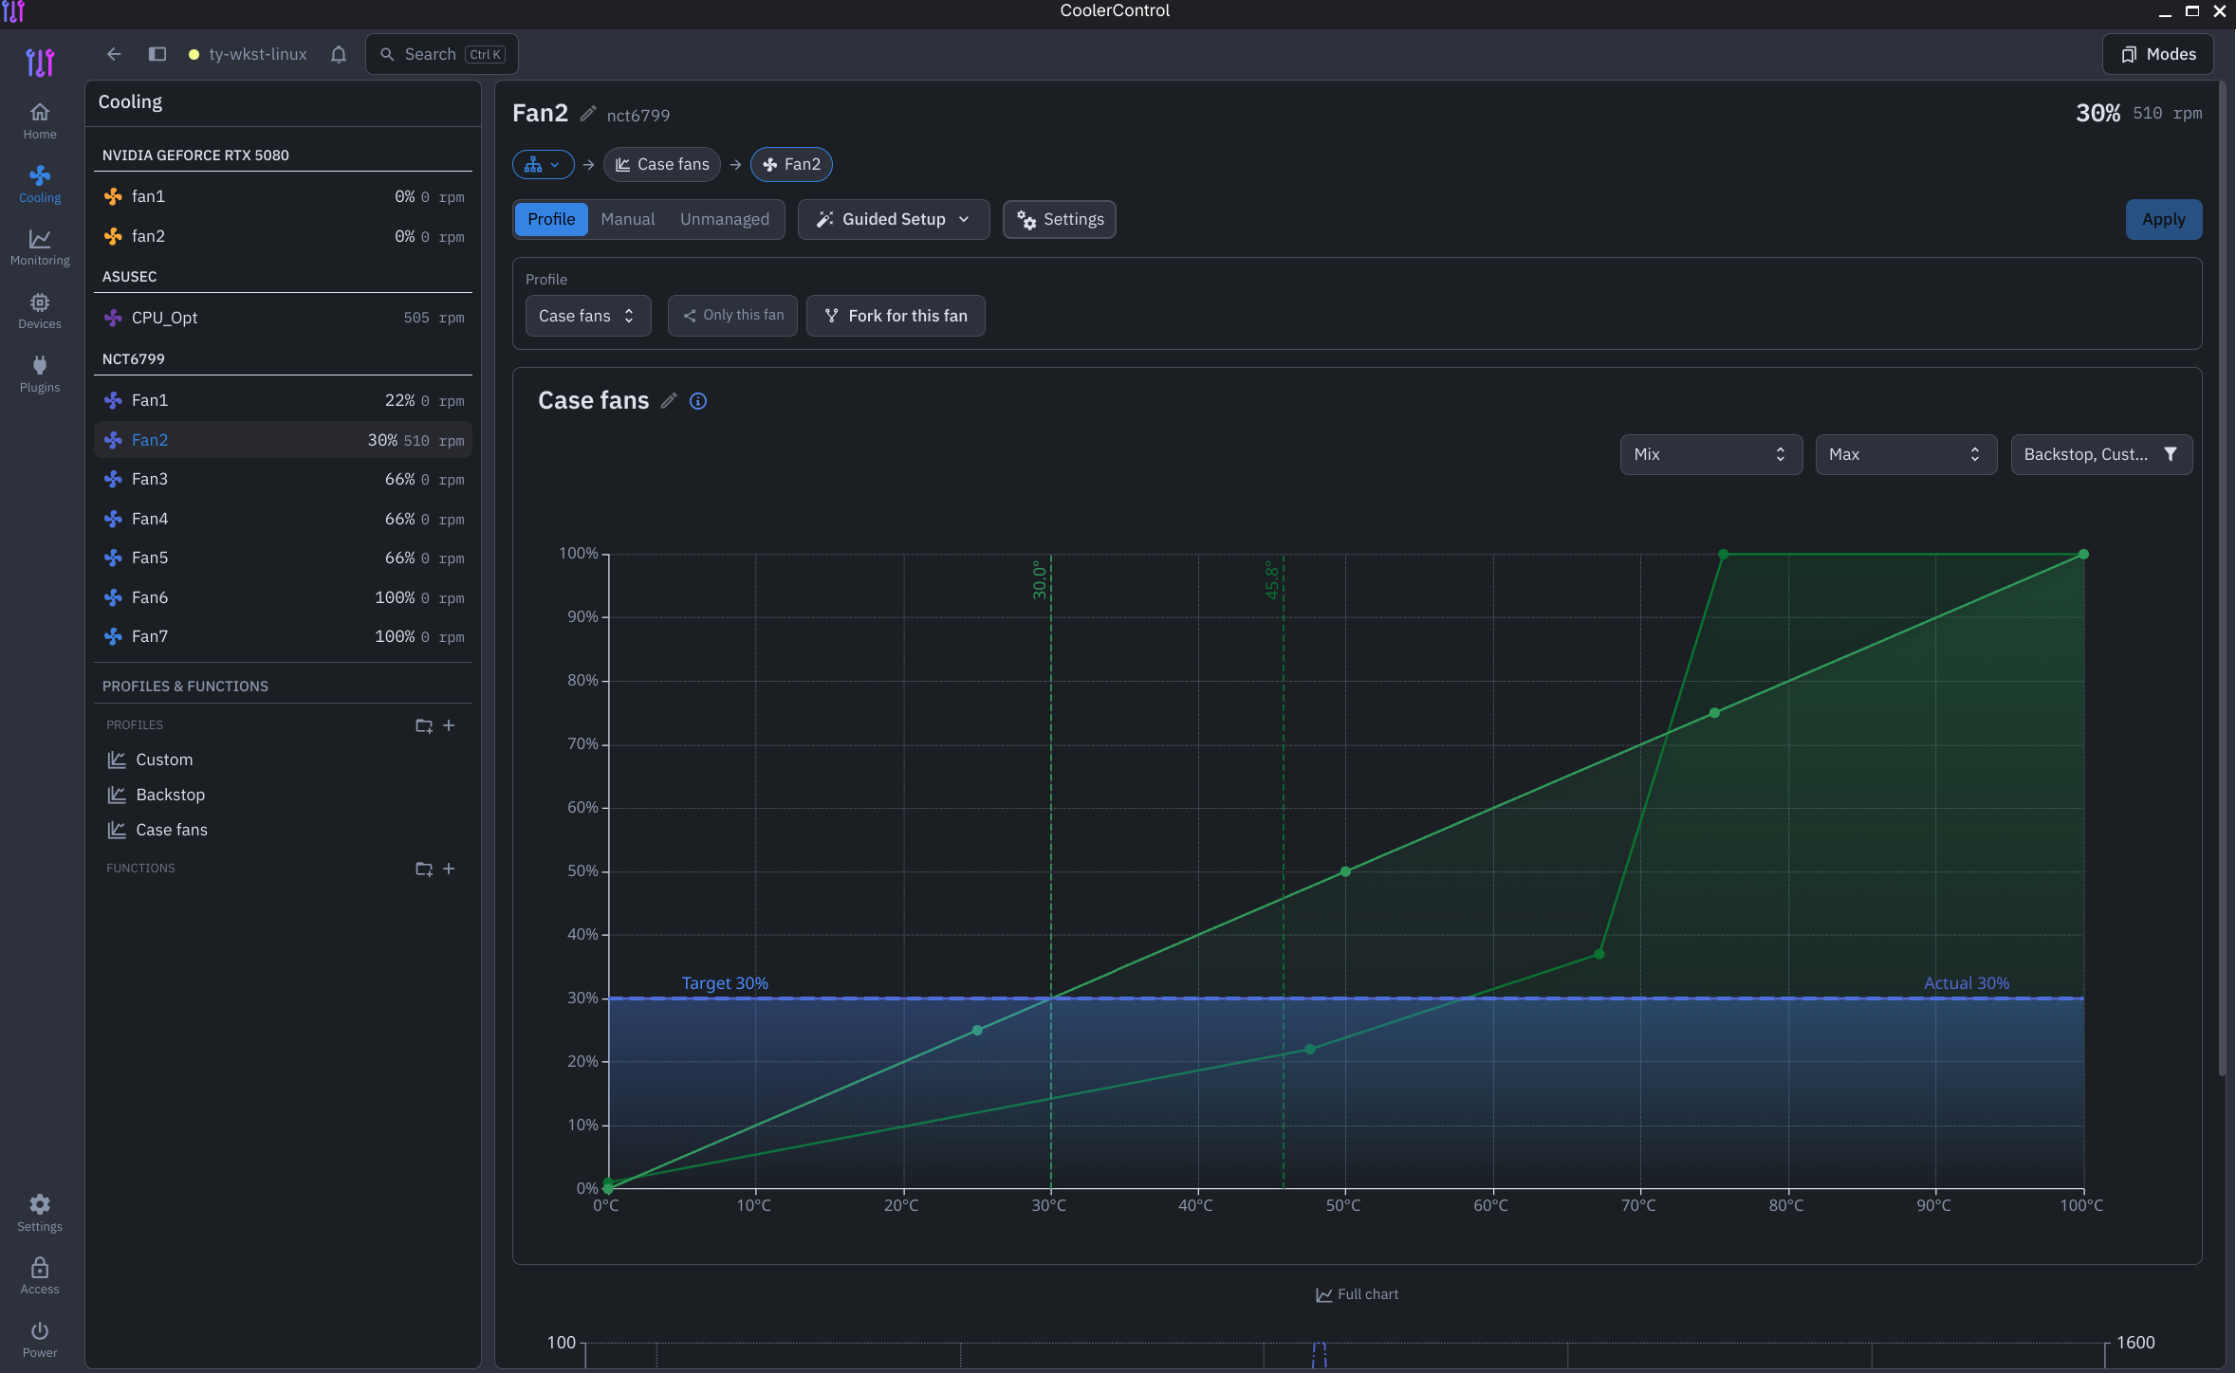Show info for Case fans profile
This screenshot has height=1373, width=2236.
click(x=698, y=401)
